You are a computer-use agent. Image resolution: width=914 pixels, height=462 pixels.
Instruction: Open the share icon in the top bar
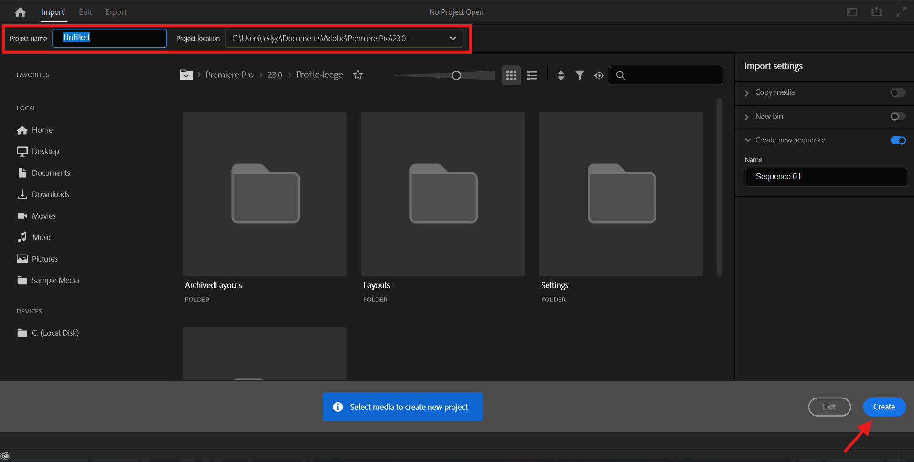(876, 11)
